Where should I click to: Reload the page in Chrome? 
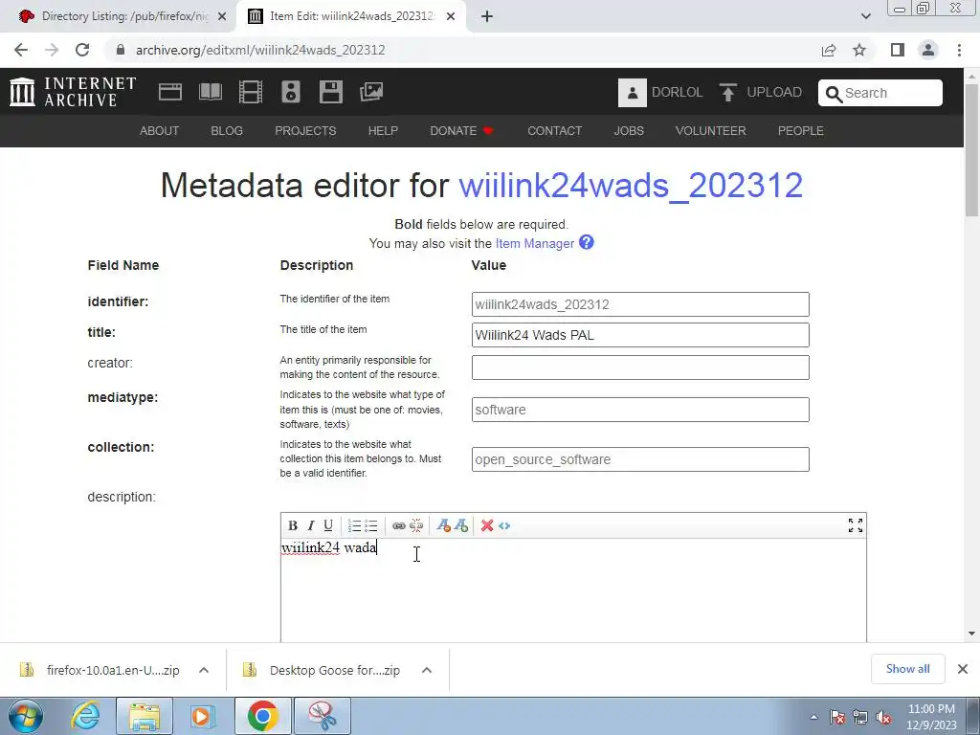tap(82, 50)
